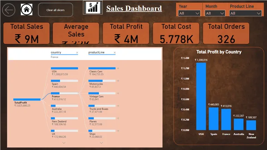Click the TotalProfit root node bar
Image resolution: width=267 pixels, height=150 pixels.
coord(27,100)
